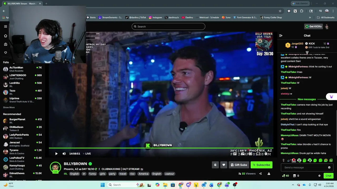337x189 pixels.
Task: Play the BILLYBROWN stream video
Action: point(56,154)
